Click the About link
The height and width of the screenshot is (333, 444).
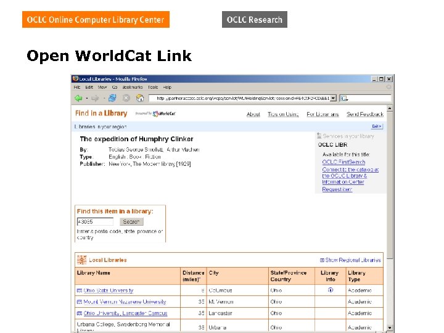pyautogui.click(x=253, y=114)
